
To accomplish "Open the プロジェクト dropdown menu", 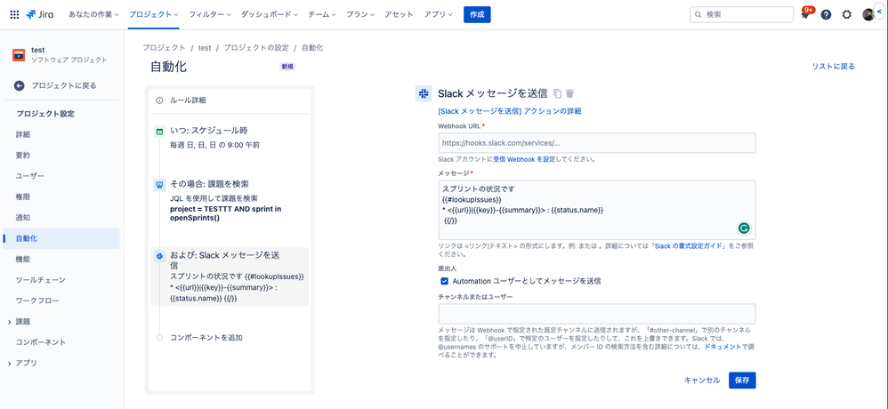I will pos(153,15).
